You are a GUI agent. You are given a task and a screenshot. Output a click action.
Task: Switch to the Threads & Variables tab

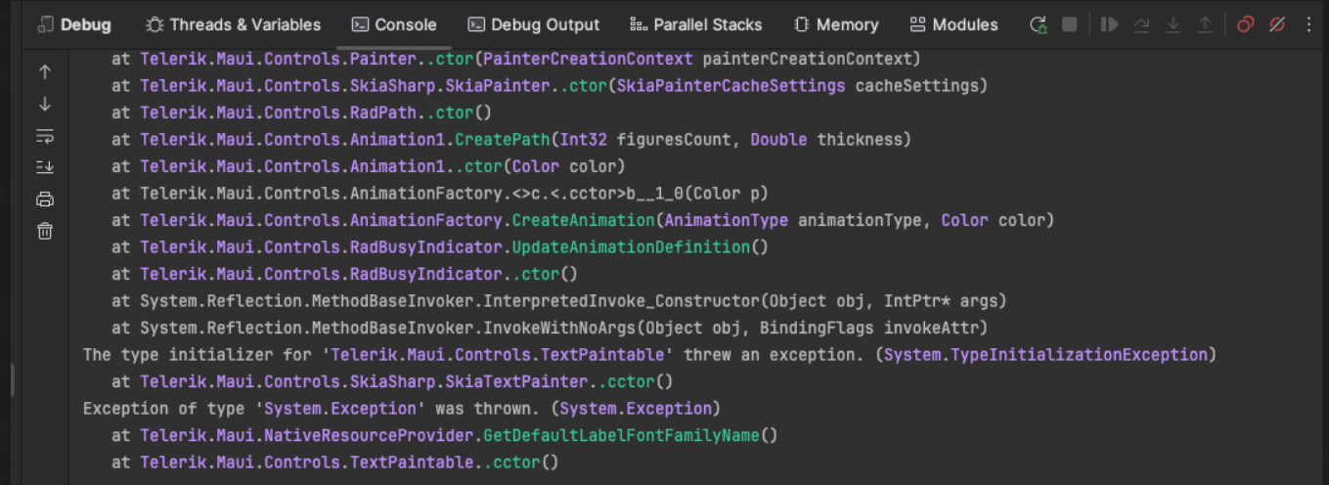tap(233, 25)
